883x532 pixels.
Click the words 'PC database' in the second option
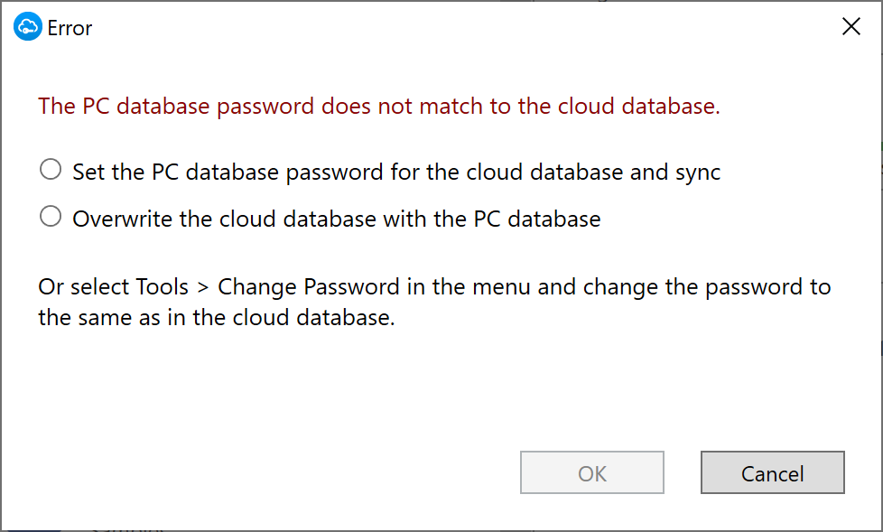click(537, 219)
